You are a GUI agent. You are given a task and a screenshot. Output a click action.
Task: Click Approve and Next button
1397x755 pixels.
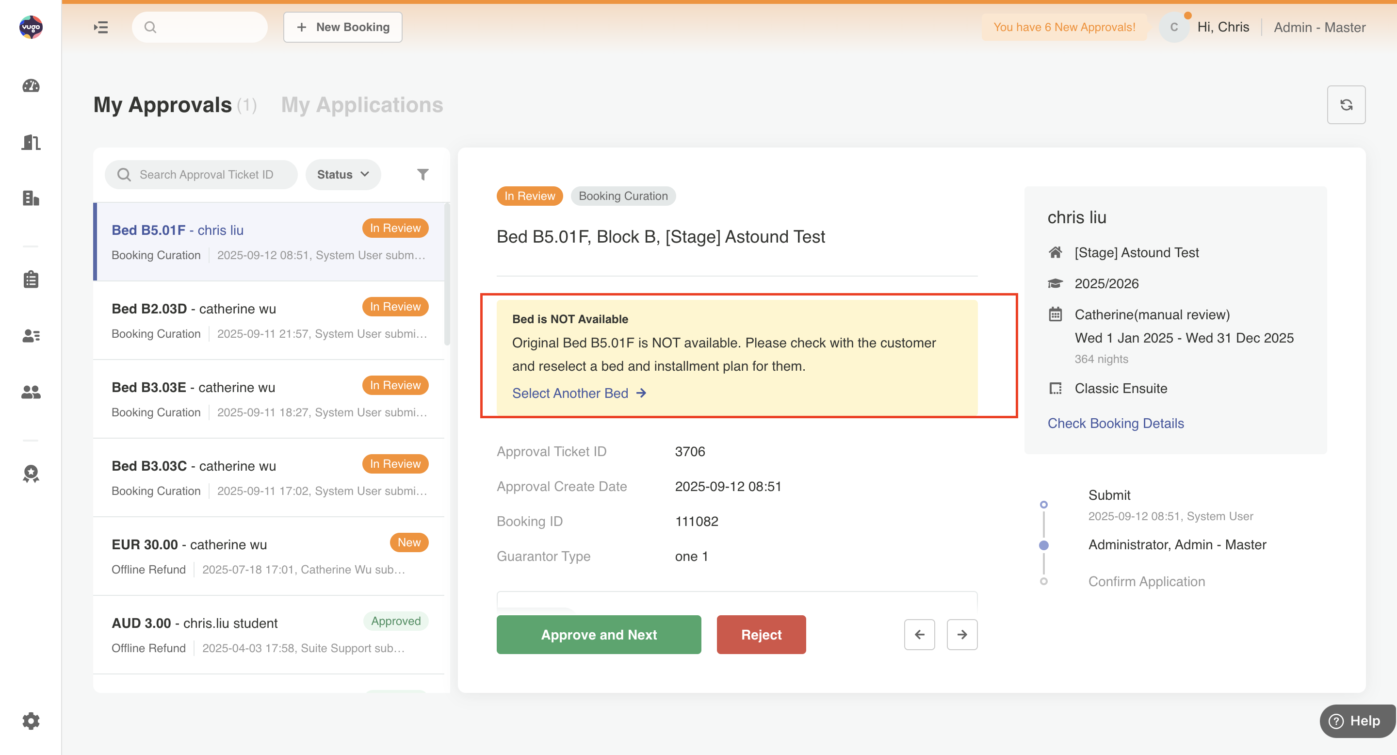coord(598,635)
